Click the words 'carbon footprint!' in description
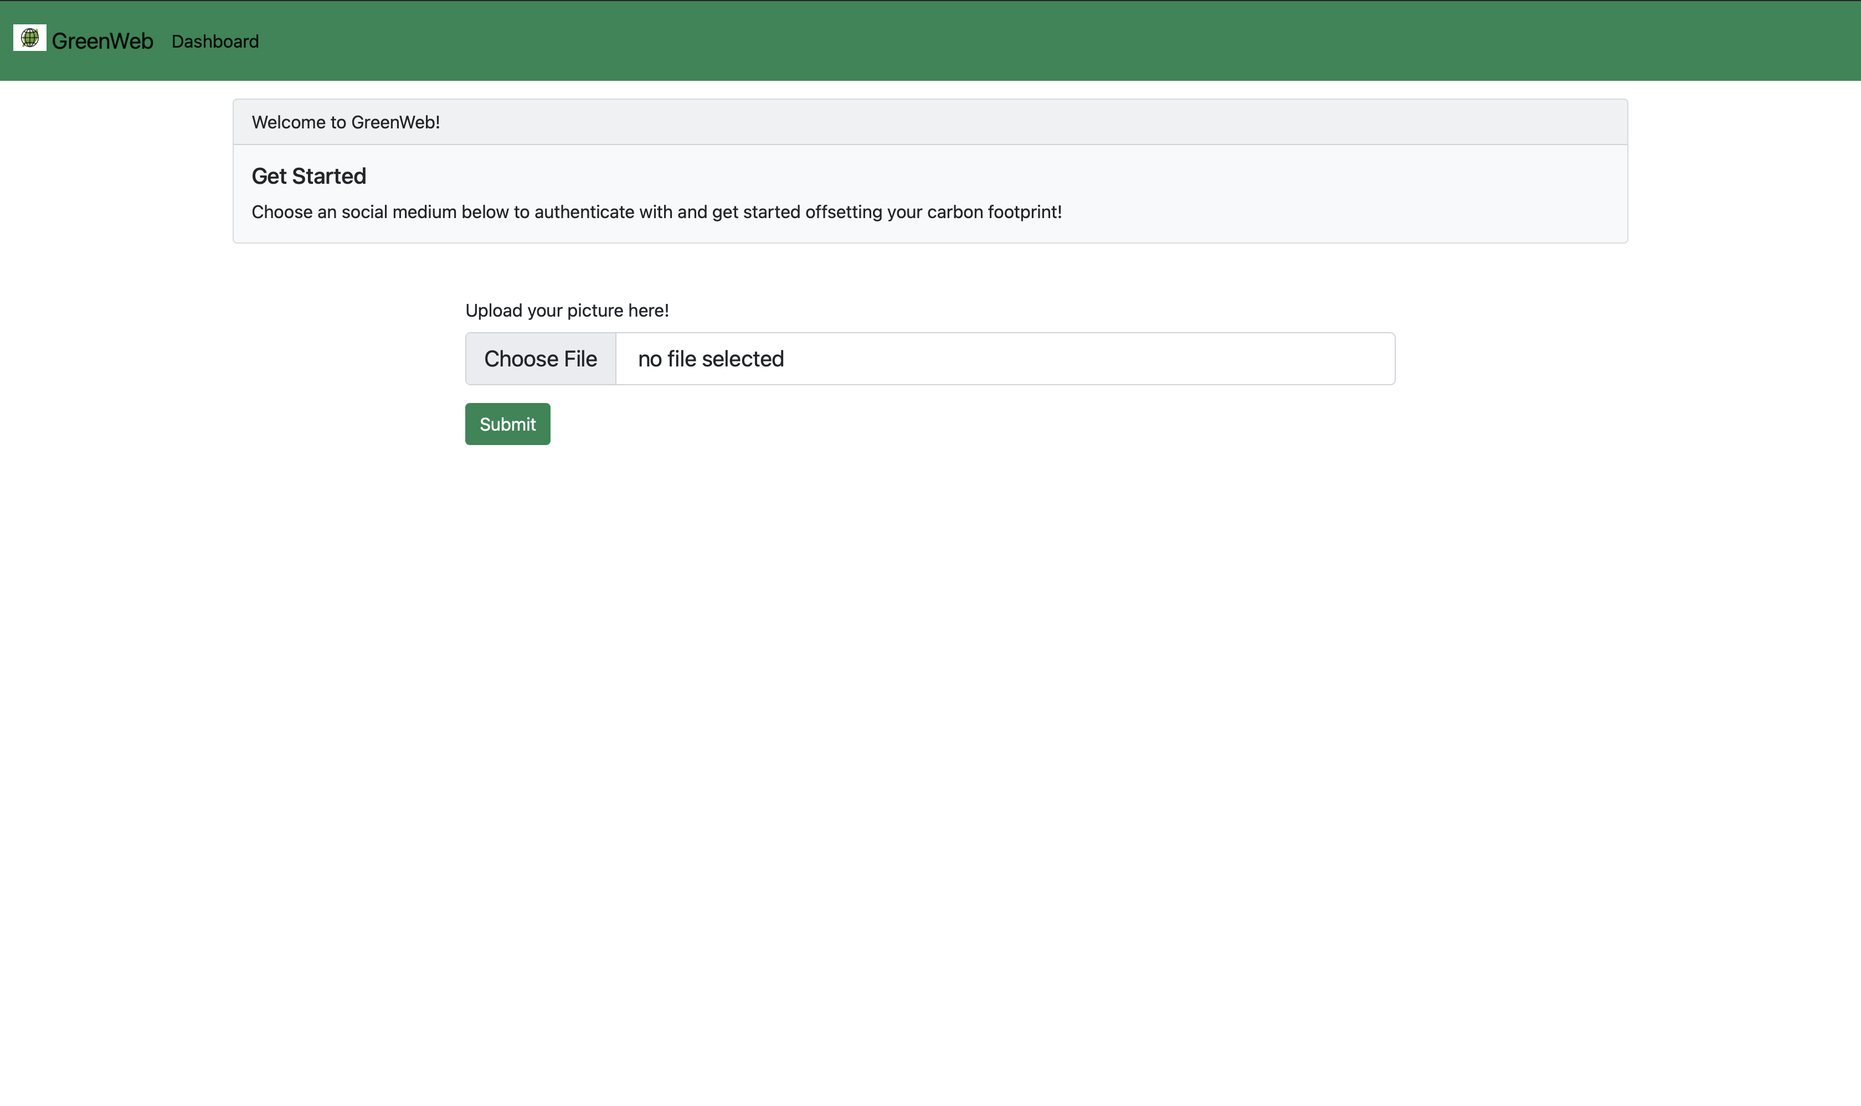This screenshot has height=1106, width=1861. click(x=994, y=213)
